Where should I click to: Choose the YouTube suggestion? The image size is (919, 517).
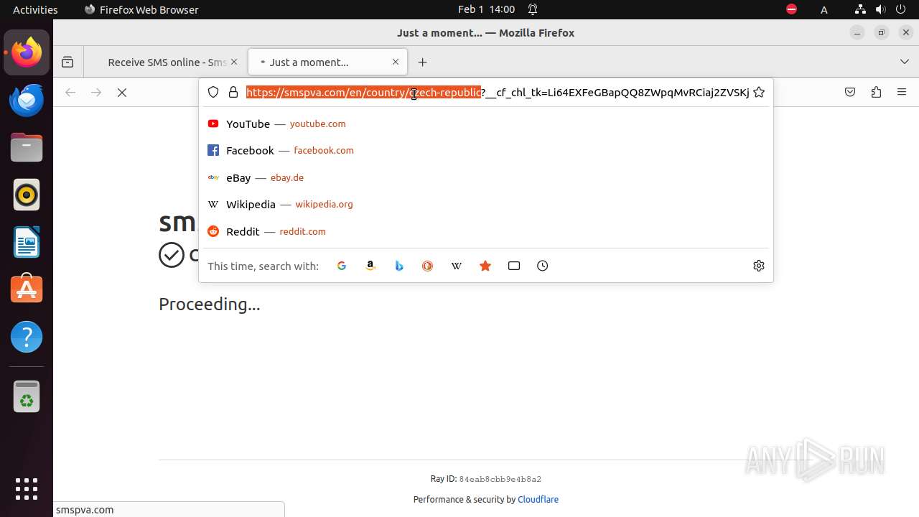pos(486,124)
